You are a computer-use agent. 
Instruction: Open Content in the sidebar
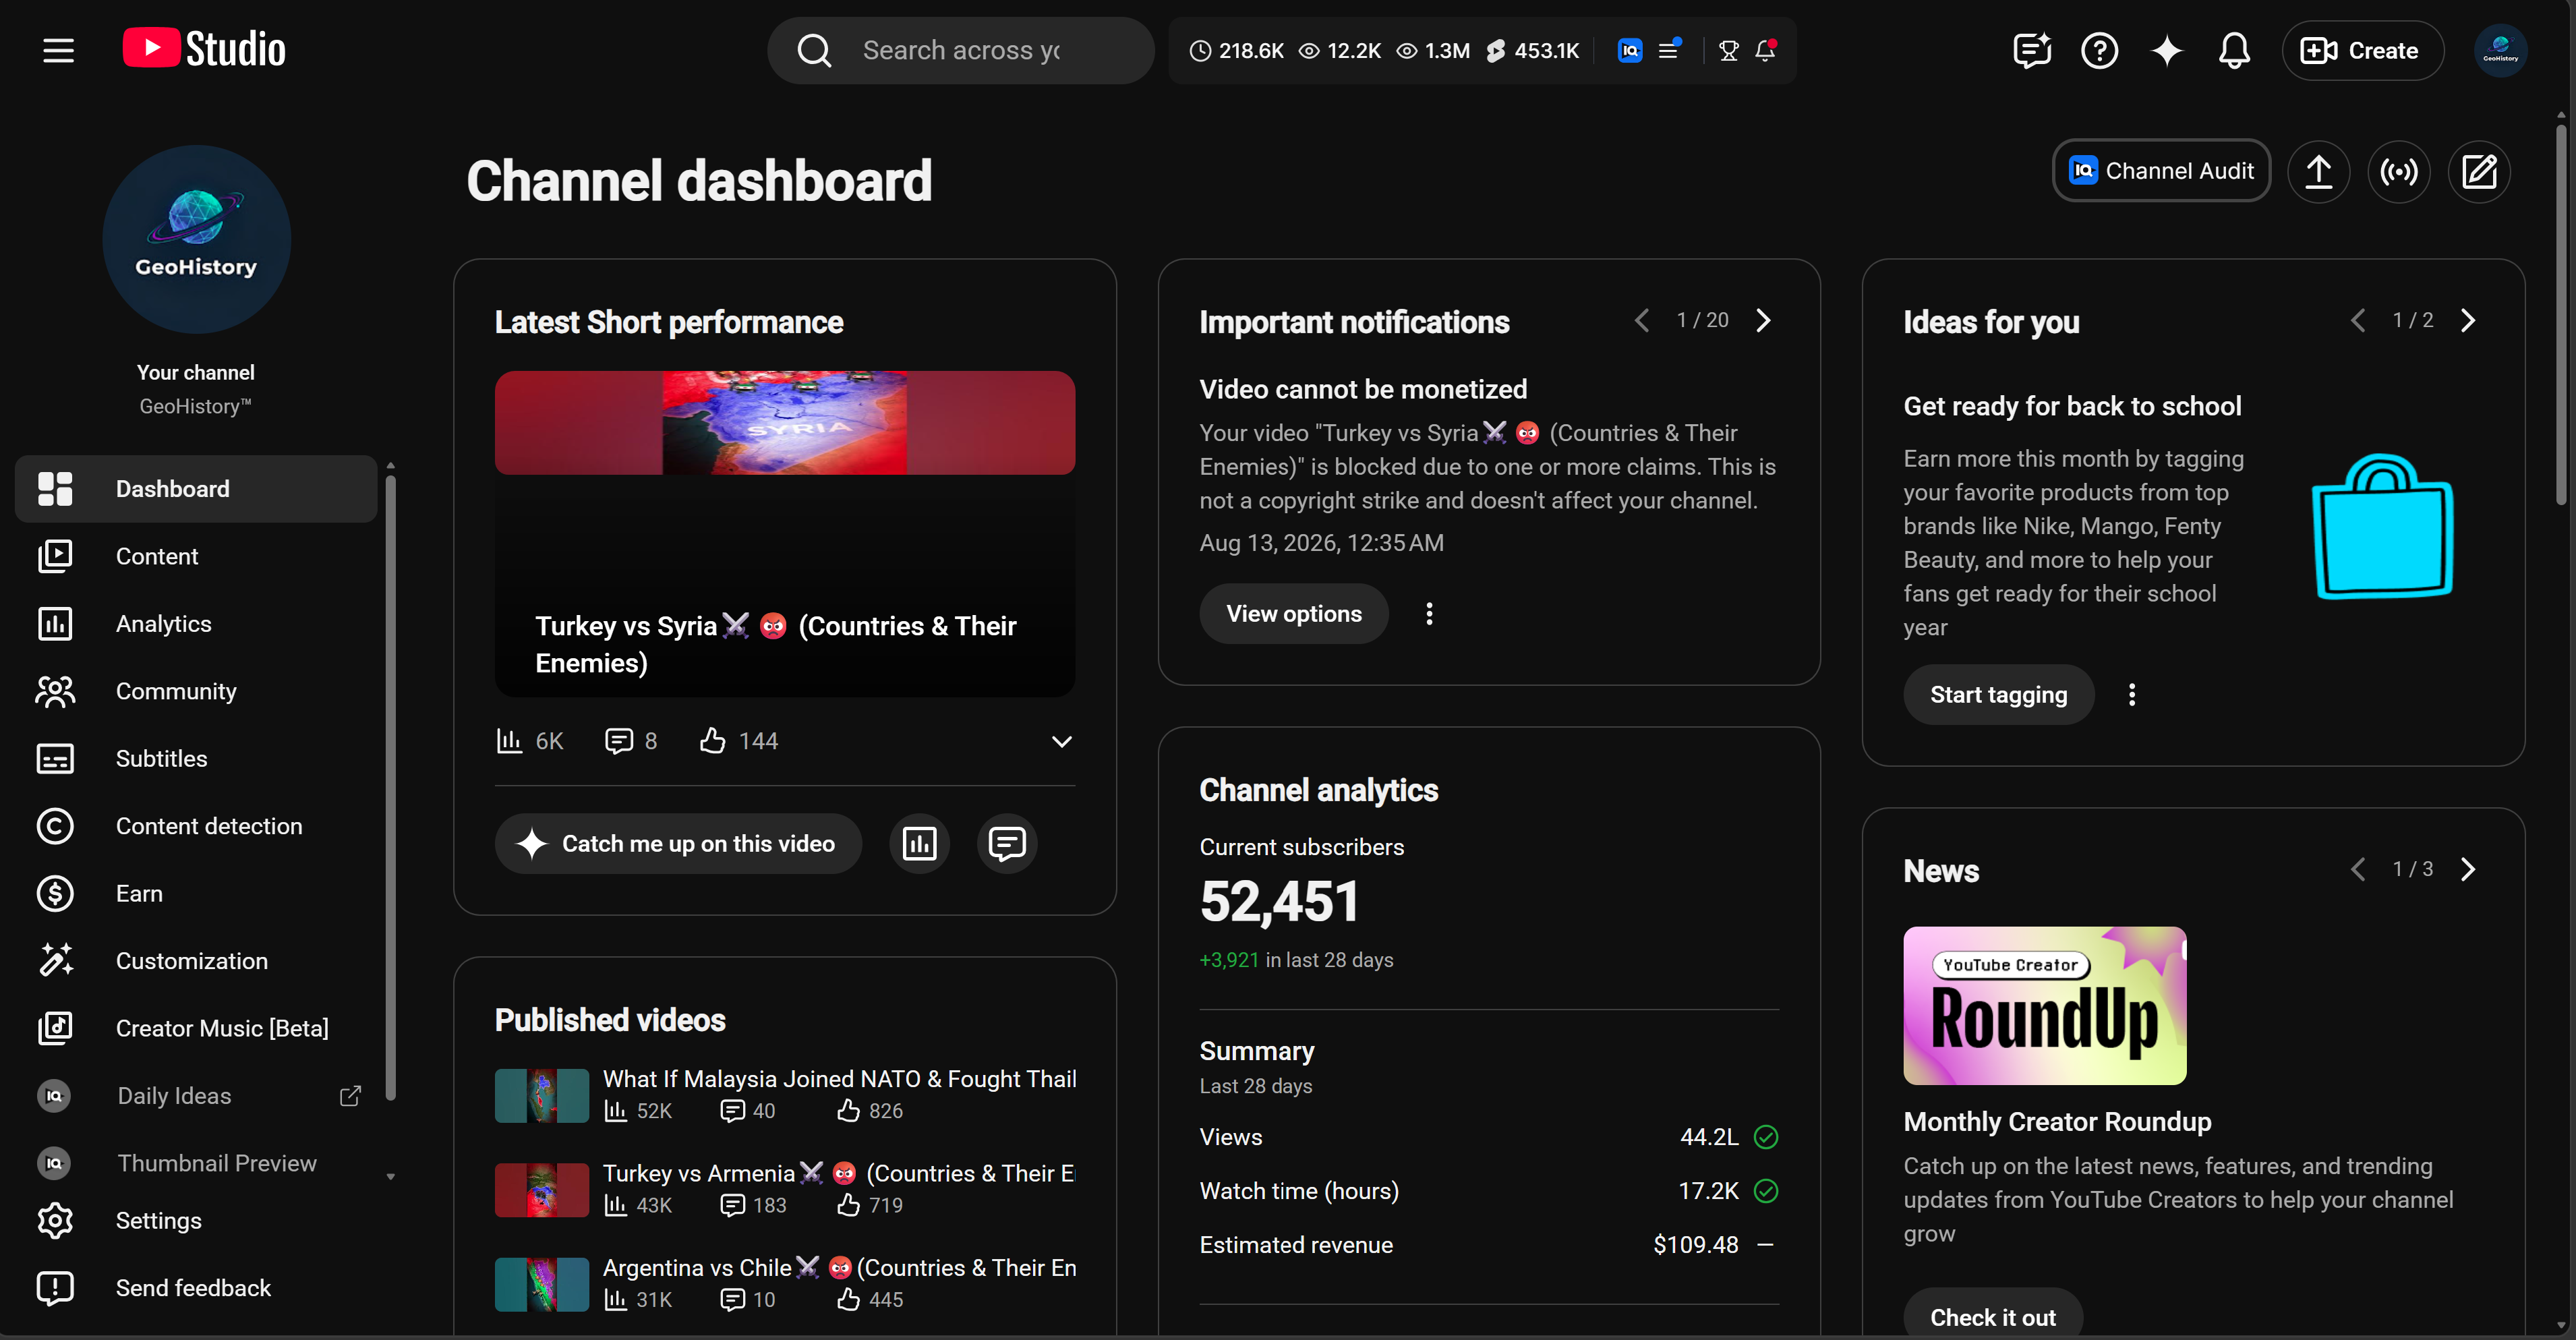(x=196, y=556)
